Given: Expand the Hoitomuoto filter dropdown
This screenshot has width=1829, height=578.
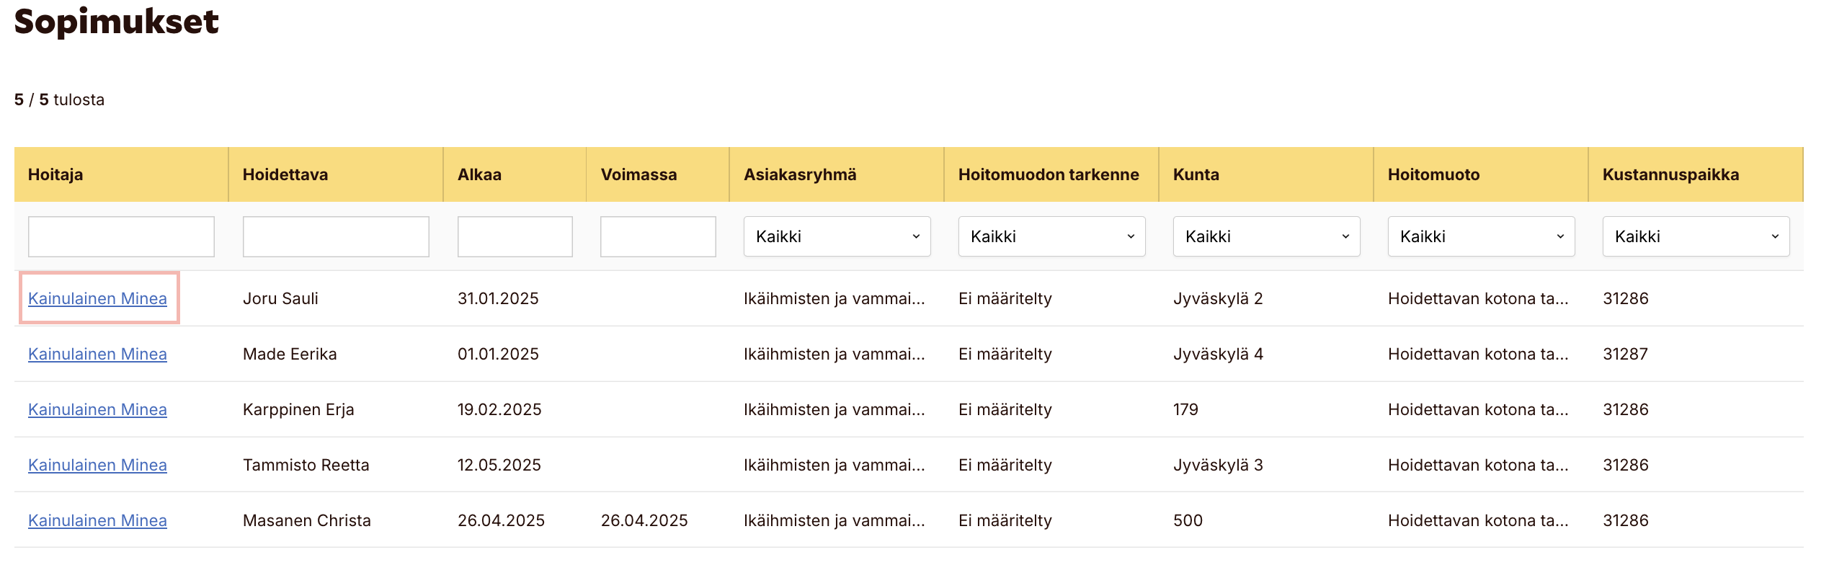Looking at the screenshot, I should [1480, 236].
